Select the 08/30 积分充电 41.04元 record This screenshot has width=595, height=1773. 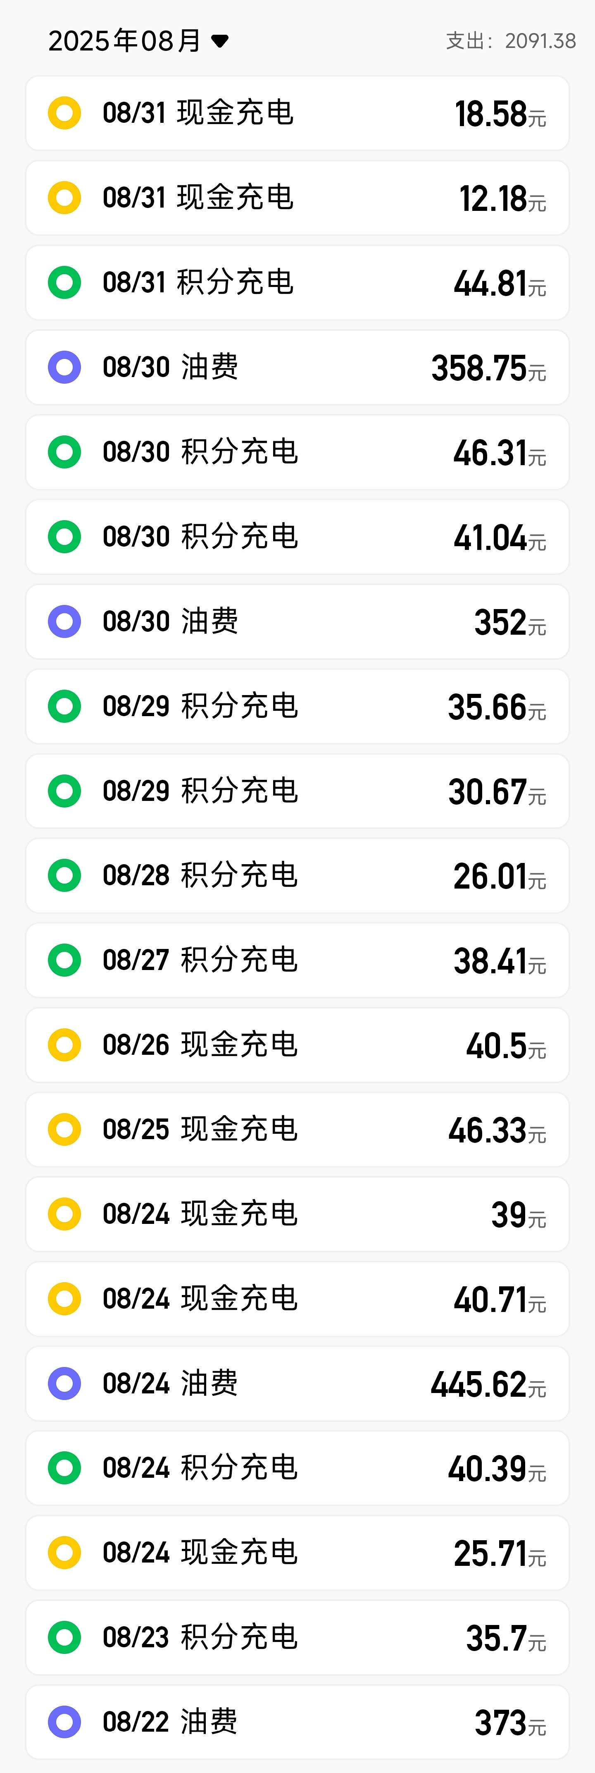297,537
